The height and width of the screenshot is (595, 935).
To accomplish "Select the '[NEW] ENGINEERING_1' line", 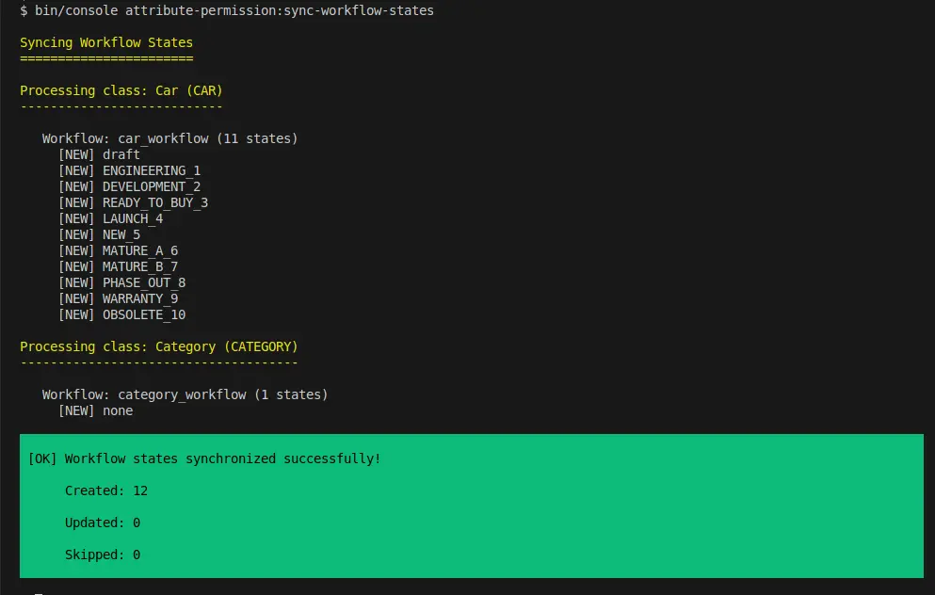I will pyautogui.click(x=129, y=170).
